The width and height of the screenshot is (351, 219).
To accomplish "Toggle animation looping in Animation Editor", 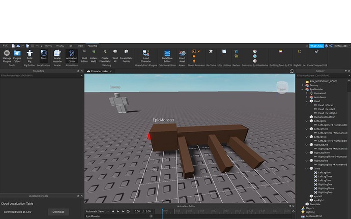I will pyautogui.click(x=128, y=211).
